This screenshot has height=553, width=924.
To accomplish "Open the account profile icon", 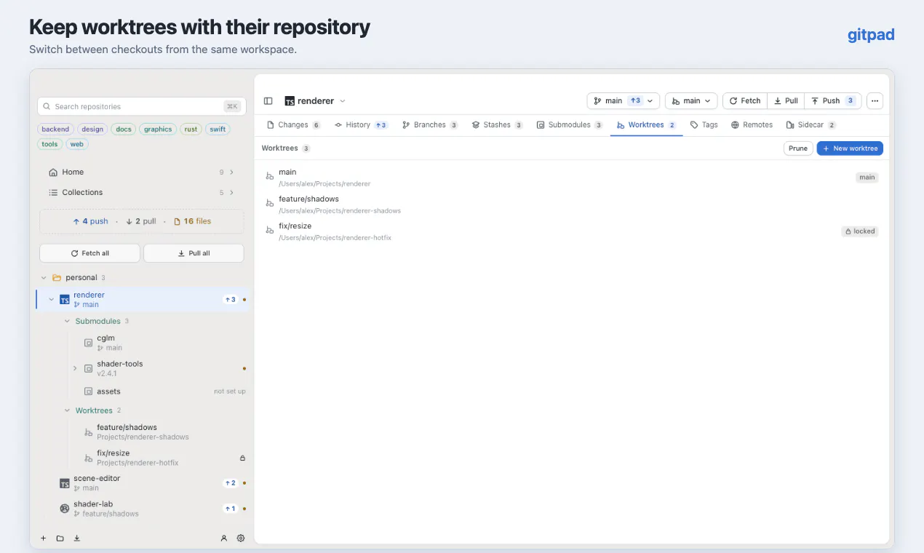I will coord(223,538).
